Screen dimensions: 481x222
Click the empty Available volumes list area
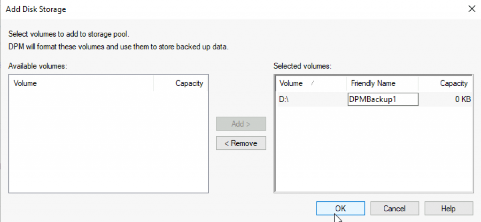109,141
